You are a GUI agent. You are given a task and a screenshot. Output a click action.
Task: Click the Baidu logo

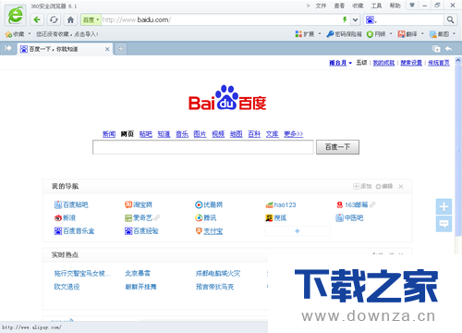tap(227, 98)
